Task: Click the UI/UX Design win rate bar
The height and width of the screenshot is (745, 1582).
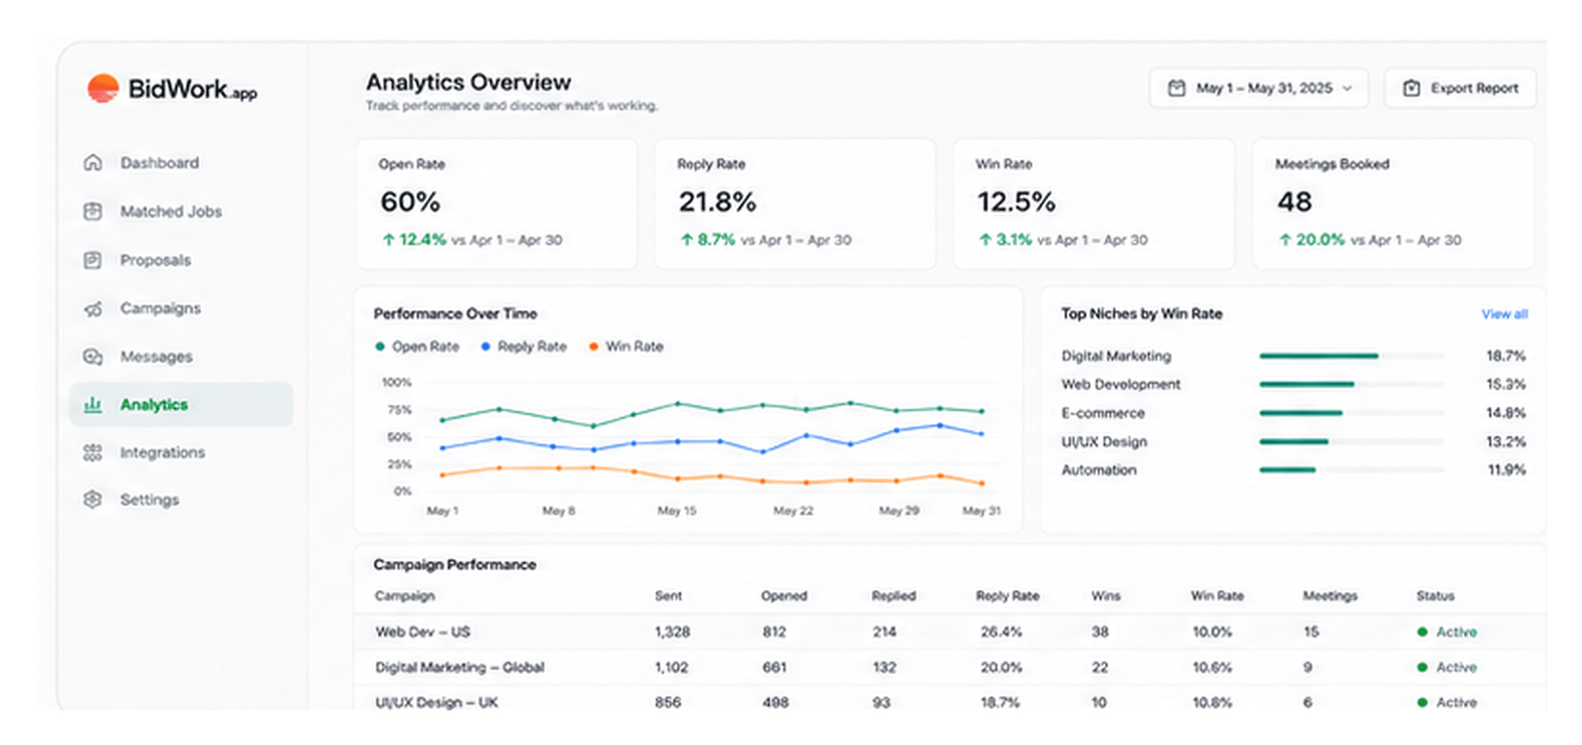Action: pos(1294,442)
